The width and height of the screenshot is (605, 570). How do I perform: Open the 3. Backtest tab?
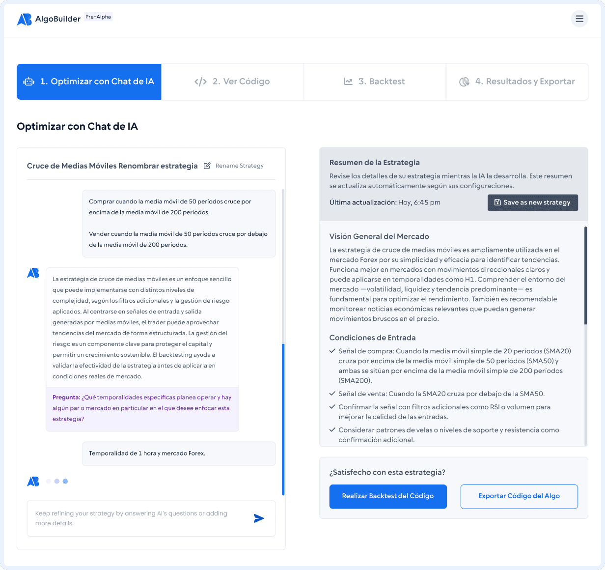pos(375,82)
